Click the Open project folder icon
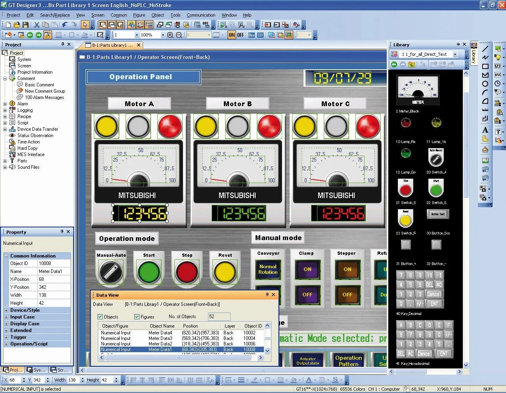The image size is (506, 393). [17, 25]
